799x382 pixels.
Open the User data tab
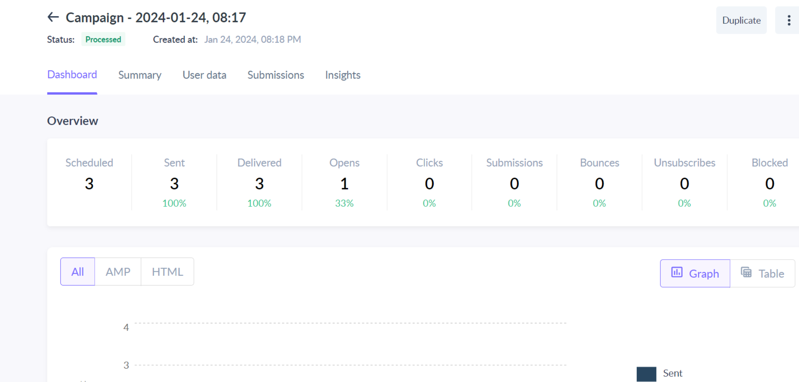pos(204,75)
